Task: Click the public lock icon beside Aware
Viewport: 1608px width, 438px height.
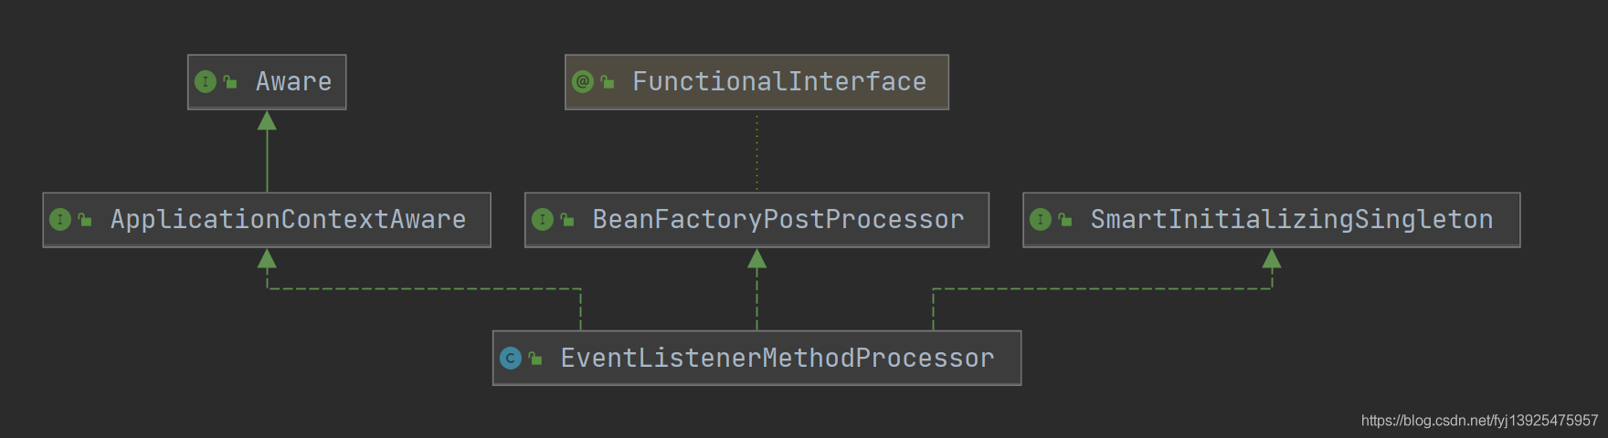Action: [230, 82]
